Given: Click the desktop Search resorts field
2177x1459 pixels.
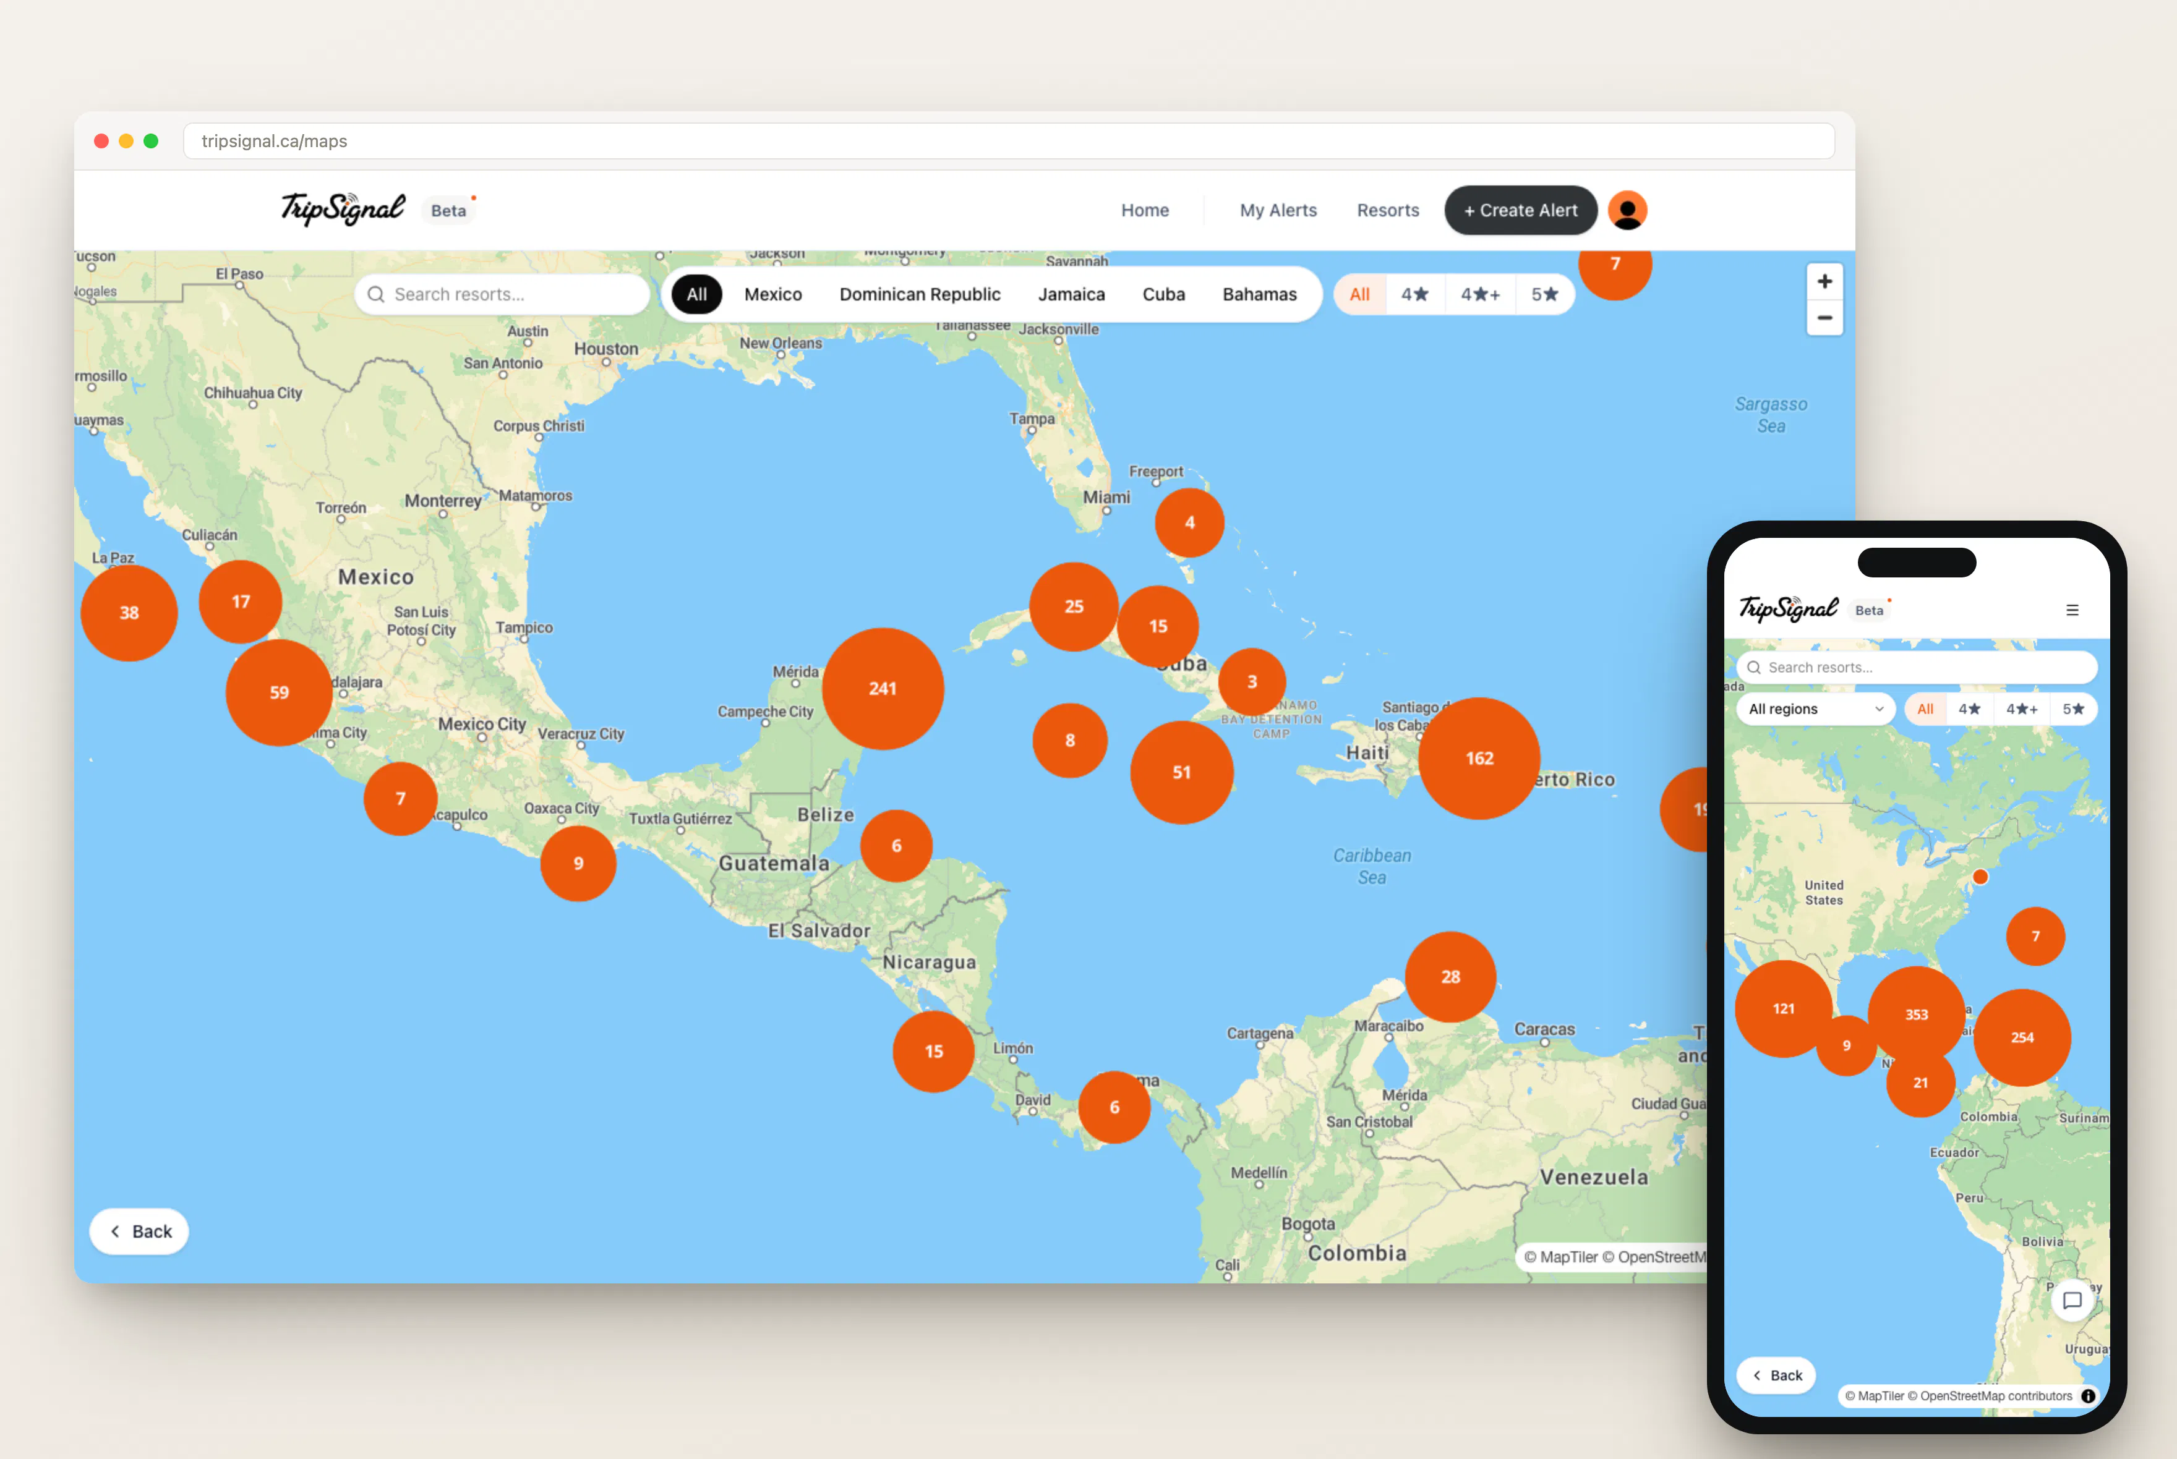Looking at the screenshot, I should 503,294.
